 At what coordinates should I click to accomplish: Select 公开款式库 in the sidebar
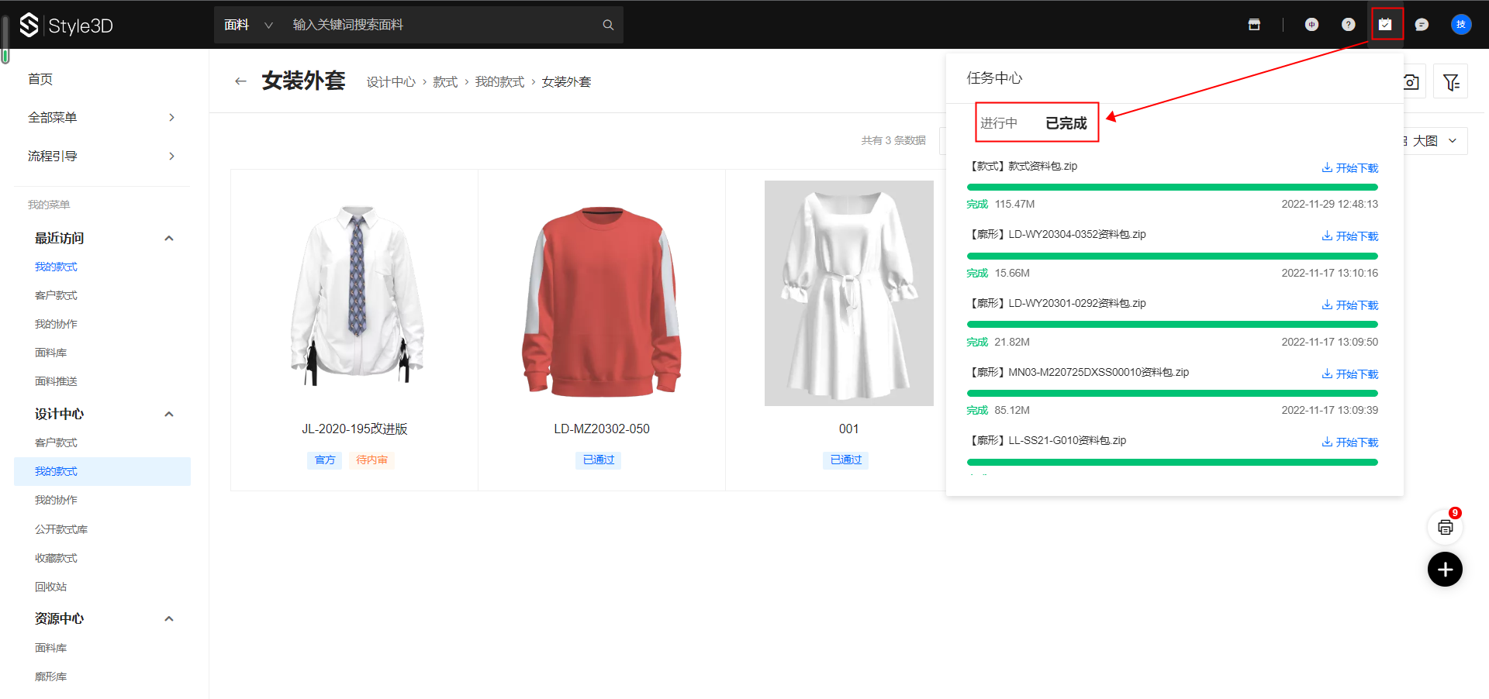tap(61, 529)
